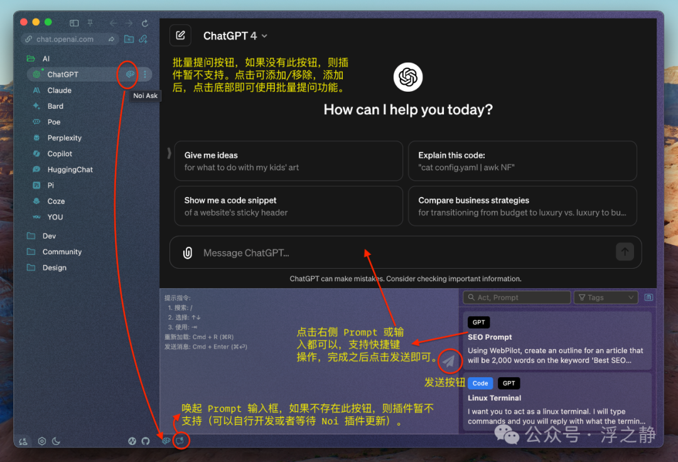Click the 'Give me ideas' suggestion card

click(288, 161)
